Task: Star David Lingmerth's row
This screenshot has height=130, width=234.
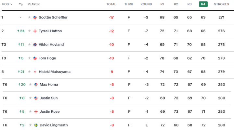Action: coord(30,125)
